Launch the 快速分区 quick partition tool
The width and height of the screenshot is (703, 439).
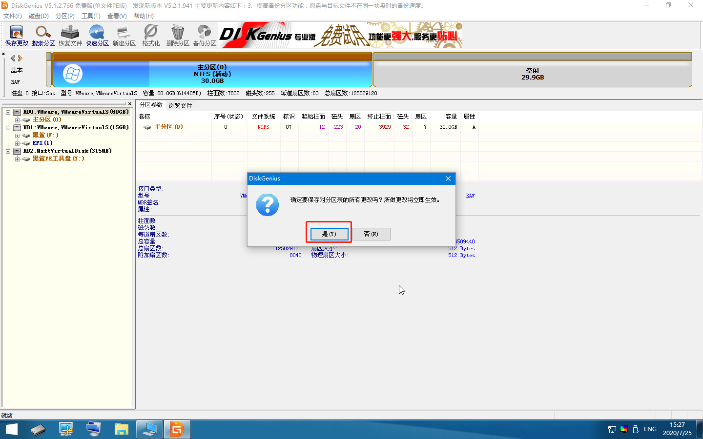click(97, 36)
